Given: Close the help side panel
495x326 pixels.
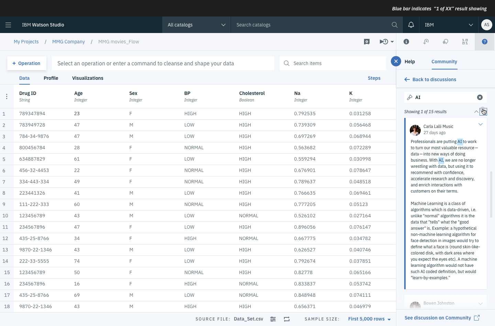Looking at the screenshot, I should [x=396, y=61].
